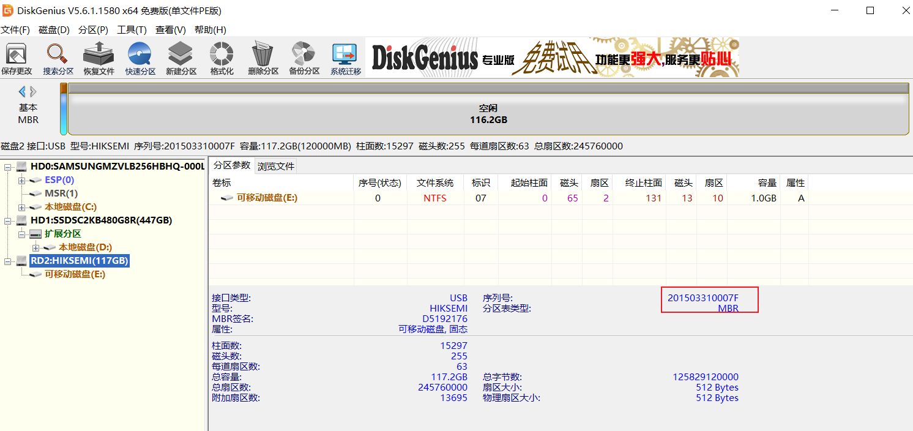The width and height of the screenshot is (913, 431).
Task: Switch to the 浏览文件 tab
Action: tap(276, 166)
